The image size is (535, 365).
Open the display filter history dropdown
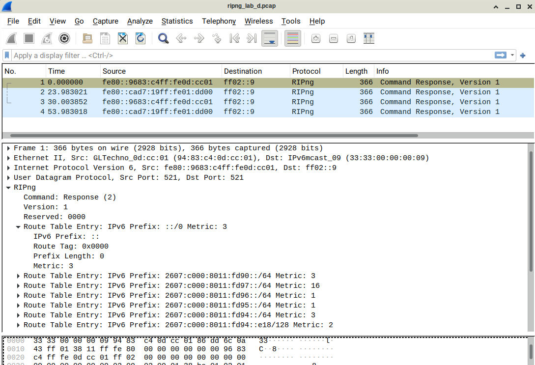[x=513, y=56]
